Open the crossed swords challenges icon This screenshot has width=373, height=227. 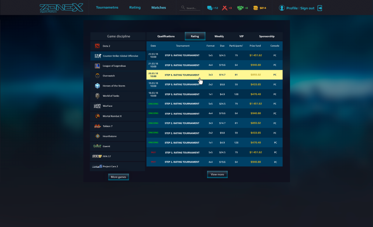click(x=224, y=8)
